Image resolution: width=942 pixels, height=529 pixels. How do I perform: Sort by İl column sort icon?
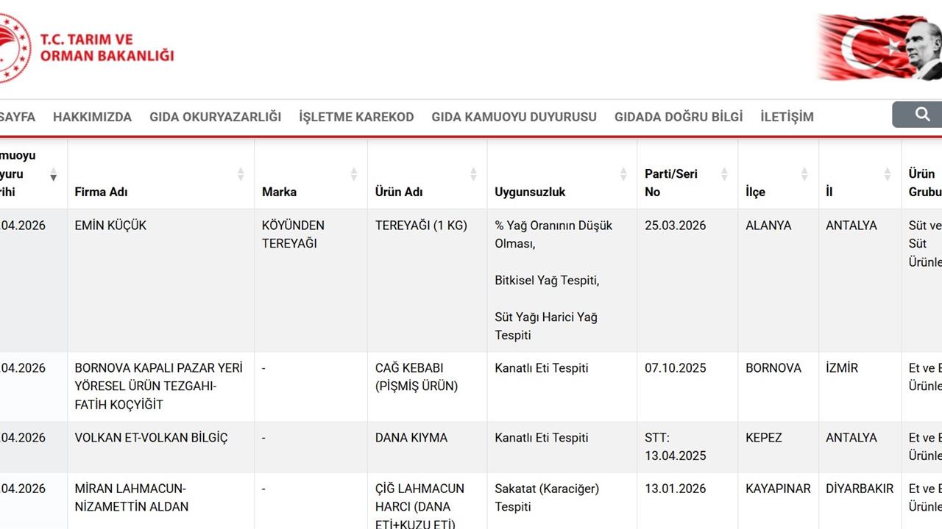point(888,174)
